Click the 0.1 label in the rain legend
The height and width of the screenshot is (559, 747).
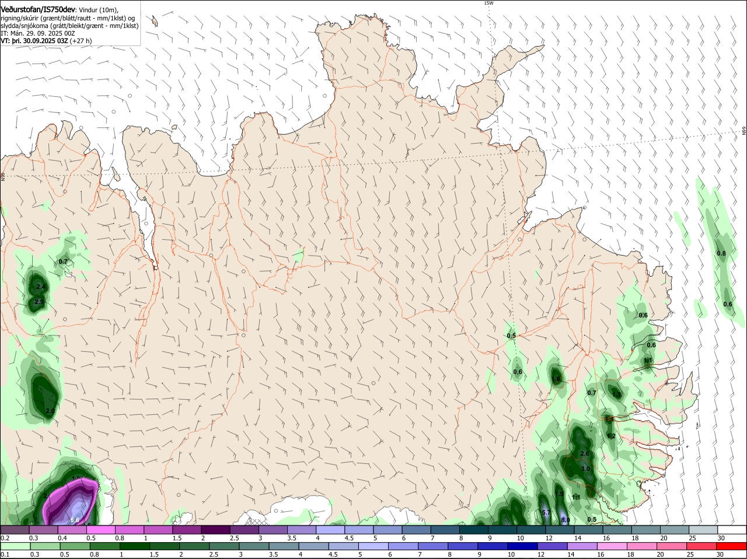click(5, 555)
